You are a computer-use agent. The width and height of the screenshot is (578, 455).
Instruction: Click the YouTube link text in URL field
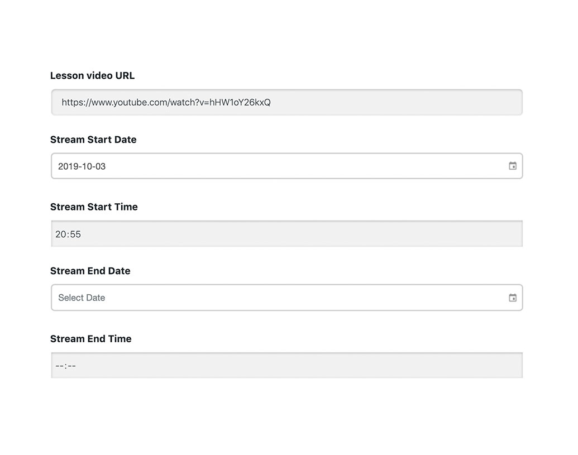166,103
